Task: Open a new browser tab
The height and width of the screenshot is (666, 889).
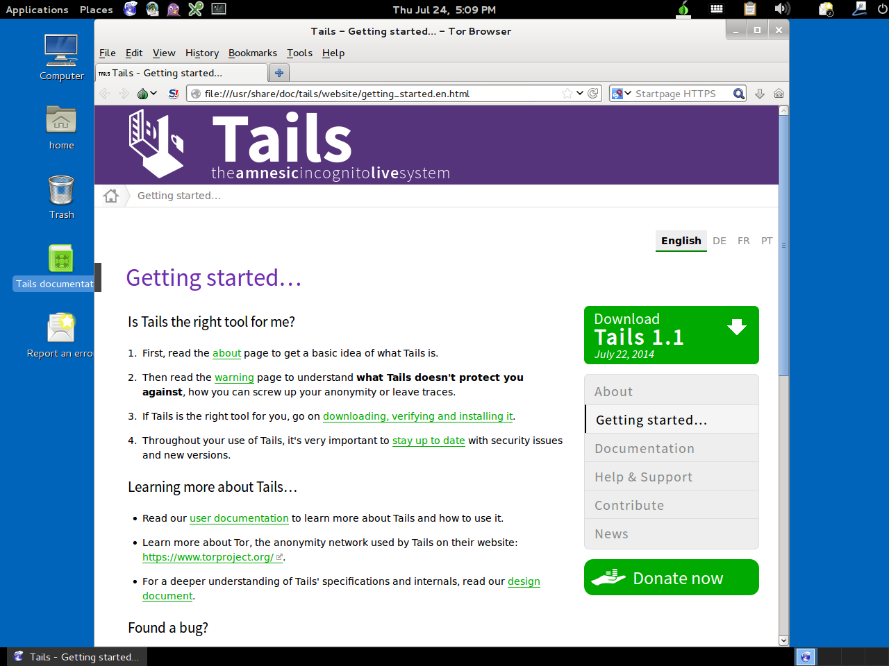Action: click(279, 73)
